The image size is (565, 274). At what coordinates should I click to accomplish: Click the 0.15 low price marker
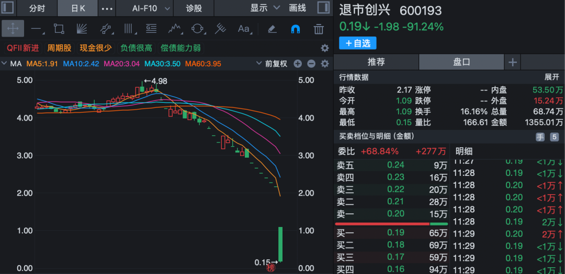[266, 263]
